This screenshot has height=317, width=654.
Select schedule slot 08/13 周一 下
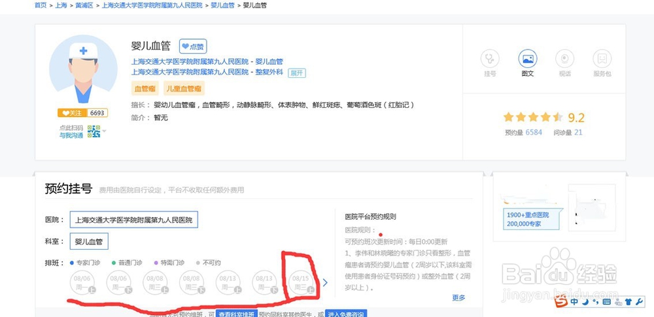pos(265,283)
